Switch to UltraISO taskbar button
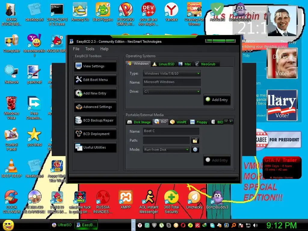This screenshot has height=231, width=308. coord(62,225)
